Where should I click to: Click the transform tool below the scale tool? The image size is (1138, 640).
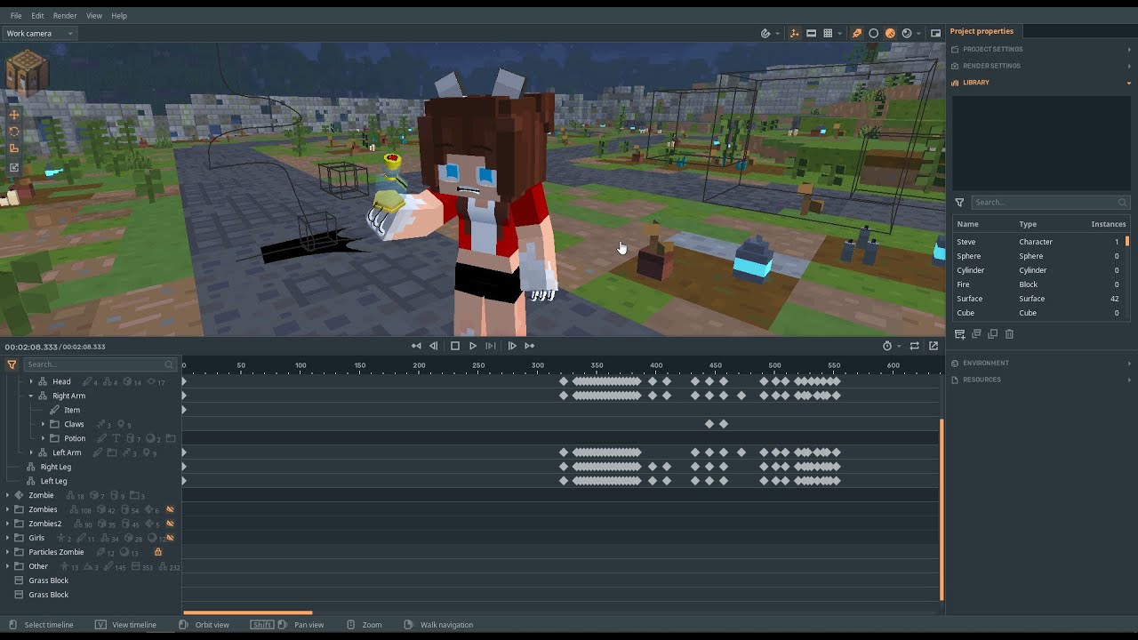tap(14, 167)
